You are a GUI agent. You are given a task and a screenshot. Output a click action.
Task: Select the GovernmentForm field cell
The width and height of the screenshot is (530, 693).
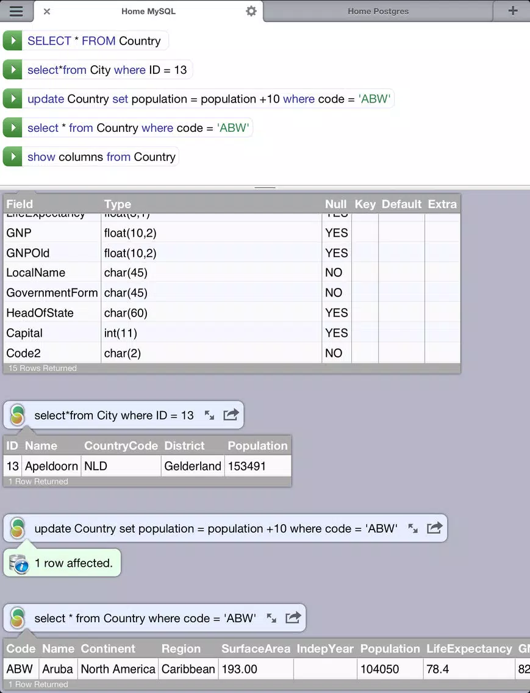(x=52, y=293)
